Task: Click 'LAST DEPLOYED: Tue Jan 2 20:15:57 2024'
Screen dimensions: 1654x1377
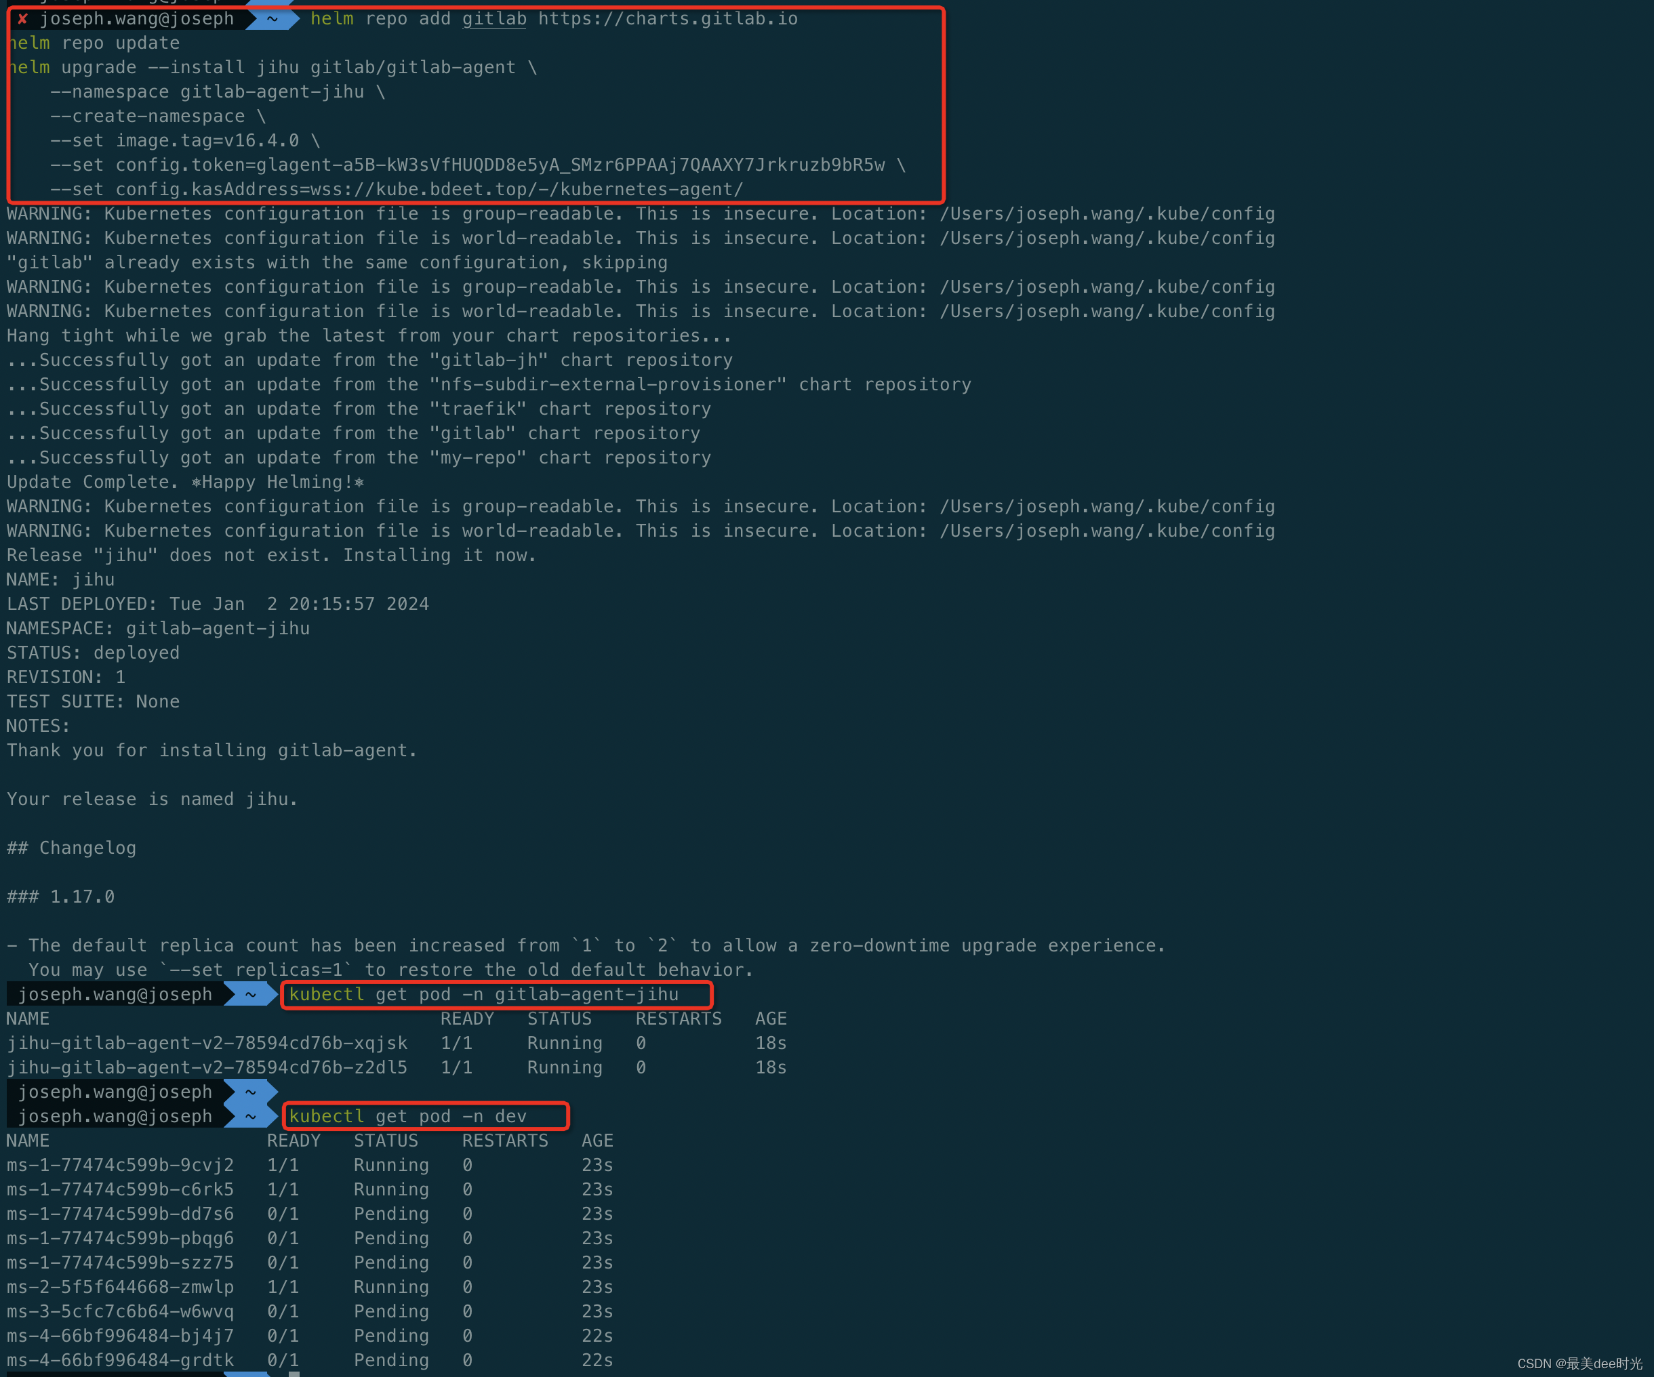Action: click(x=218, y=604)
